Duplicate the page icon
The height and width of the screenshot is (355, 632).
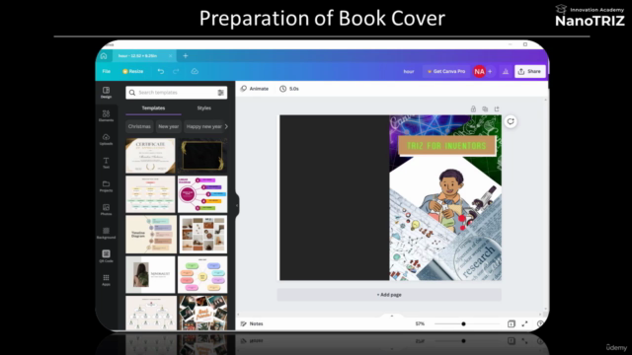pyautogui.click(x=485, y=109)
